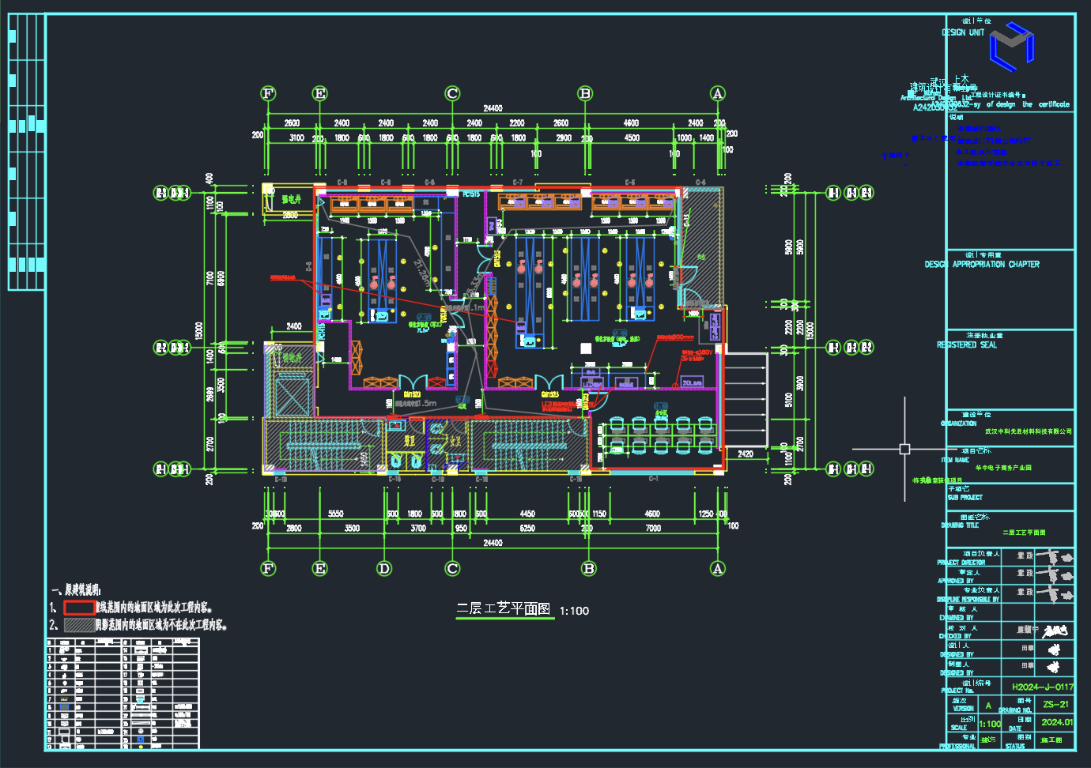Select axis bubble C below the plan
1091x768 pixels.
452,568
